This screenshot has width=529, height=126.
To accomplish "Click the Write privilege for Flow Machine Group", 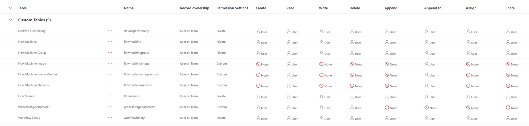I will 325,53.
